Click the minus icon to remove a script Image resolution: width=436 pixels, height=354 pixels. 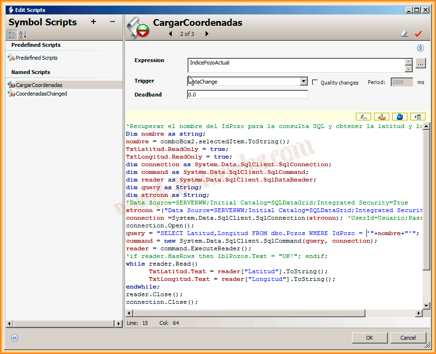click(113, 21)
